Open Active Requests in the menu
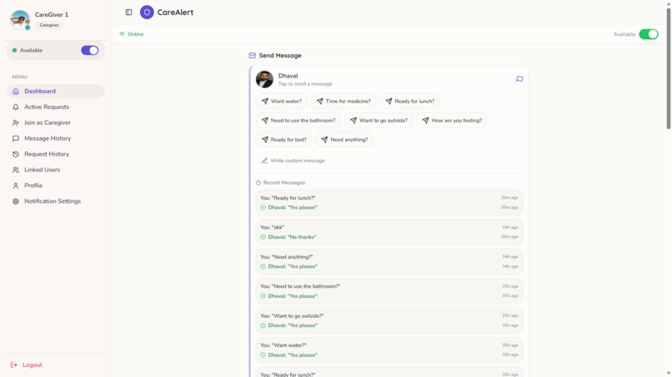Viewport: 672px width, 377px height. (56, 107)
